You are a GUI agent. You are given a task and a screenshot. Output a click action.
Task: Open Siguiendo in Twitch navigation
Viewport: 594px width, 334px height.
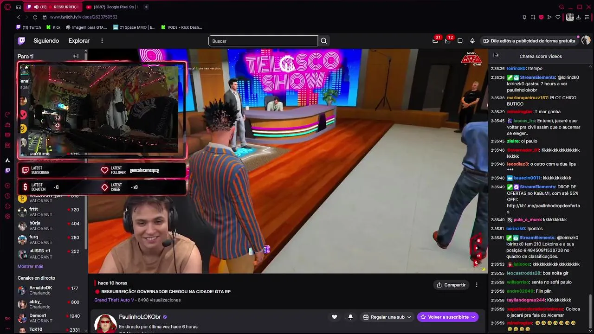(46, 41)
